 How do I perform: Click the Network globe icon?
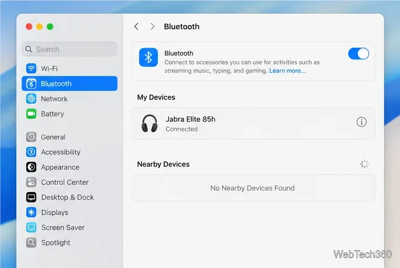coord(31,98)
